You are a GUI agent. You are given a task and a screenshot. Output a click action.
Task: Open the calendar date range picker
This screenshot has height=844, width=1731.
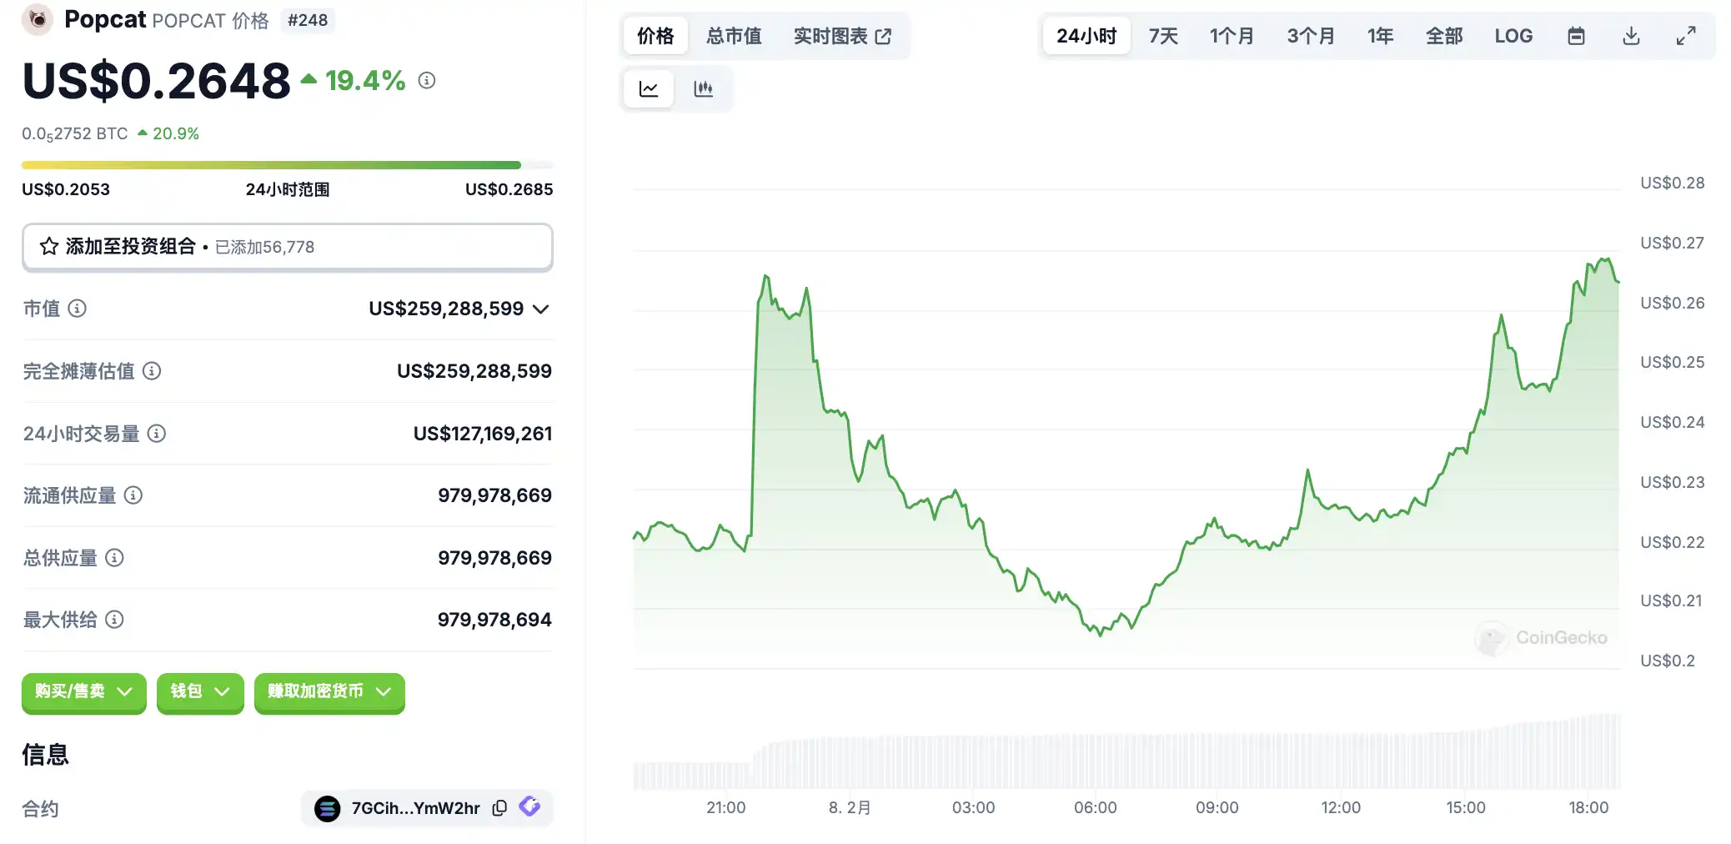[1575, 36]
